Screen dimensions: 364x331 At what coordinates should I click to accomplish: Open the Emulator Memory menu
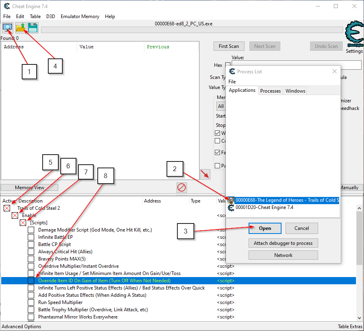pyautogui.click(x=80, y=17)
